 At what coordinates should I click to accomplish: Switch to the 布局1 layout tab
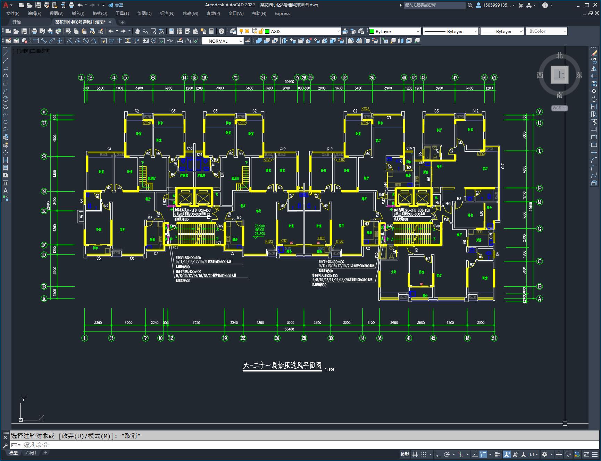[x=31, y=453]
